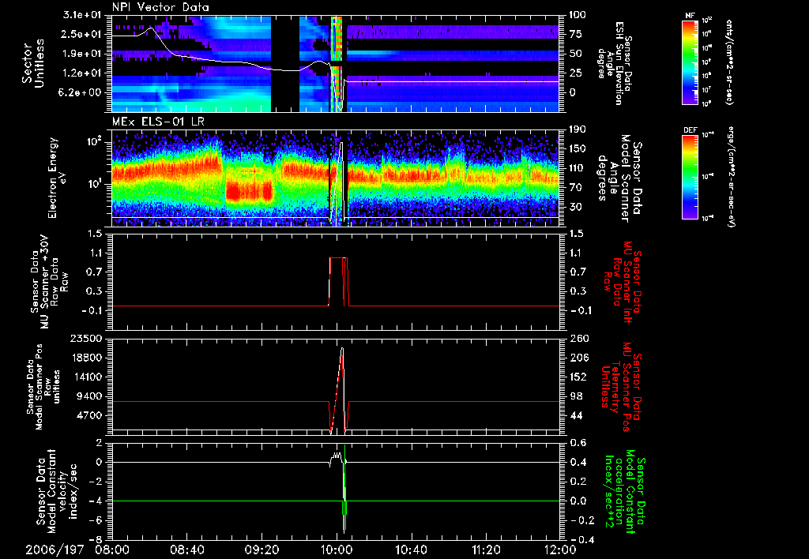Click the "23500" scanner position tick label
The height and width of the screenshot is (559, 809).
coord(88,339)
